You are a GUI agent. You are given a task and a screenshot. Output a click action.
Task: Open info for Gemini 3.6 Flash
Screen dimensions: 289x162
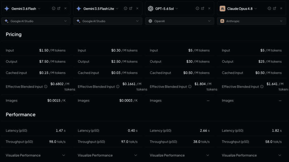tap(53, 8)
